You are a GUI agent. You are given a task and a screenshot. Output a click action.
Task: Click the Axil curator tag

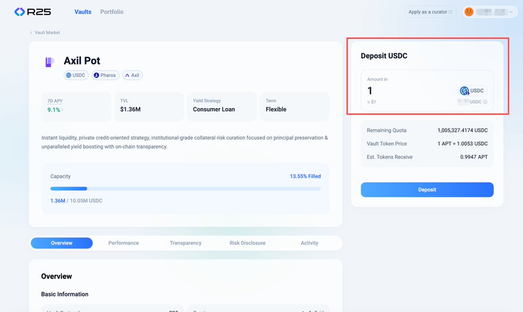132,76
